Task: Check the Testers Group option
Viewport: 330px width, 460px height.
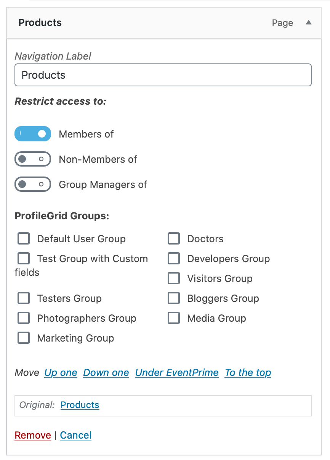Action: 23,298
